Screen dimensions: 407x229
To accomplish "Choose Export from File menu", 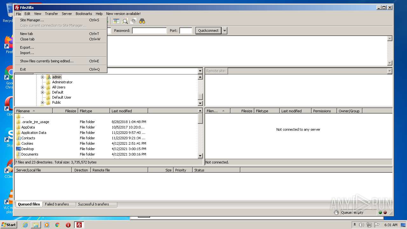I will [x=61, y=47].
